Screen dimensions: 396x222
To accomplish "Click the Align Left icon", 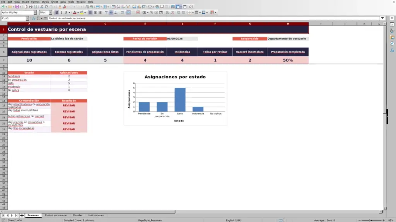I will click(x=90, y=13).
